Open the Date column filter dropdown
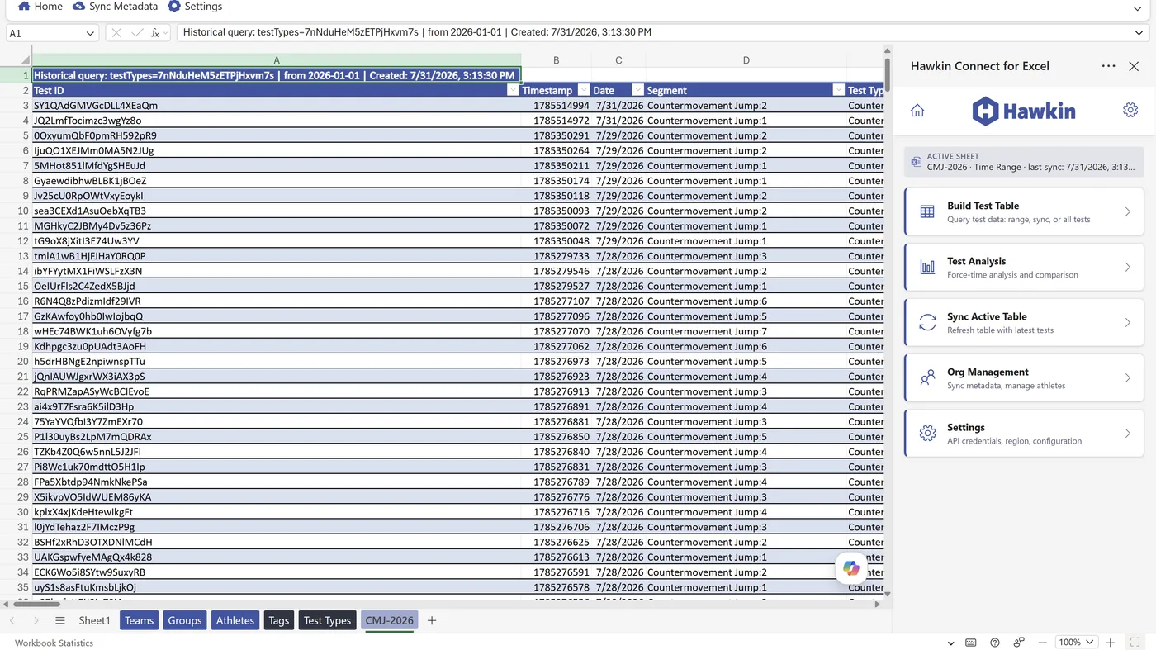The width and height of the screenshot is (1156, 650). pyautogui.click(x=637, y=91)
